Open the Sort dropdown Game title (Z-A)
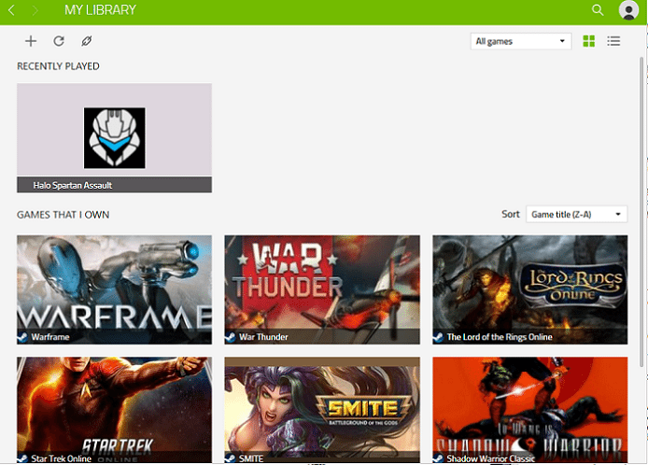This screenshot has width=648, height=465. point(576,214)
